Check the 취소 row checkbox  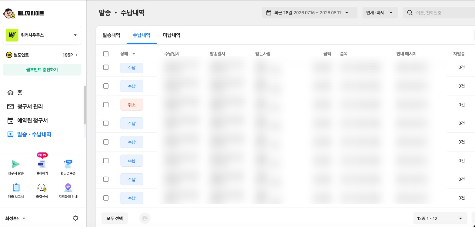pos(106,105)
